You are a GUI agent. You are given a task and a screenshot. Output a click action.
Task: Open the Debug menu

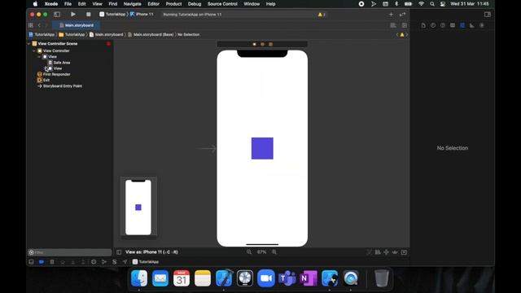(x=195, y=4)
